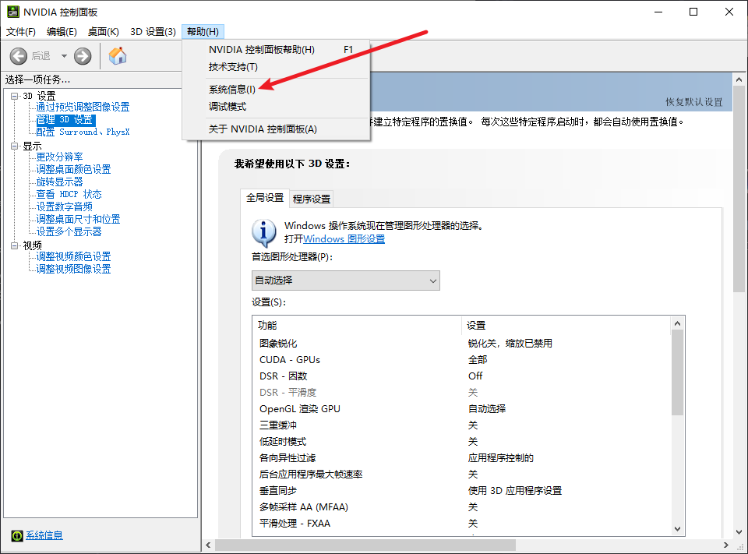Select the 多帧采样 AA (MFAA) row
Image resolution: width=748 pixels, height=554 pixels.
tap(461, 507)
